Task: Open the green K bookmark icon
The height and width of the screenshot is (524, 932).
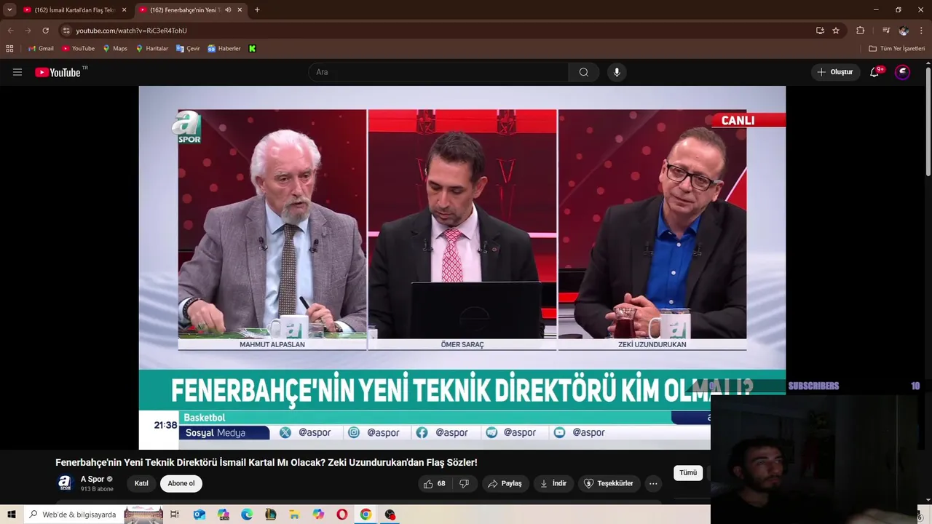Action: [253, 49]
